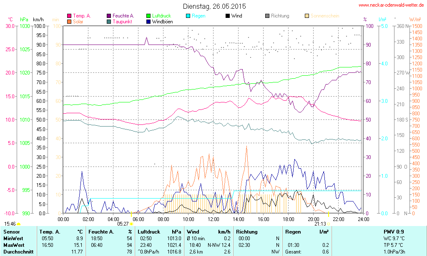Click the Temp. A. magenta legend swatch
This screenshot has width=427, height=256.
click(69, 16)
